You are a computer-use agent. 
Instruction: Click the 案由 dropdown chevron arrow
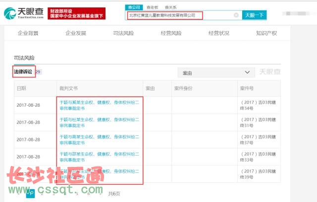coord(247,73)
